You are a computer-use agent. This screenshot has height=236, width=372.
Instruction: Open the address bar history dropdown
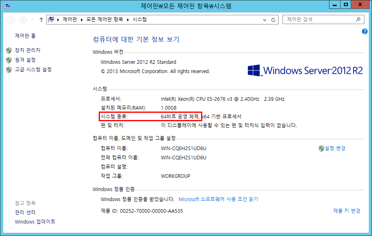(x=264, y=20)
